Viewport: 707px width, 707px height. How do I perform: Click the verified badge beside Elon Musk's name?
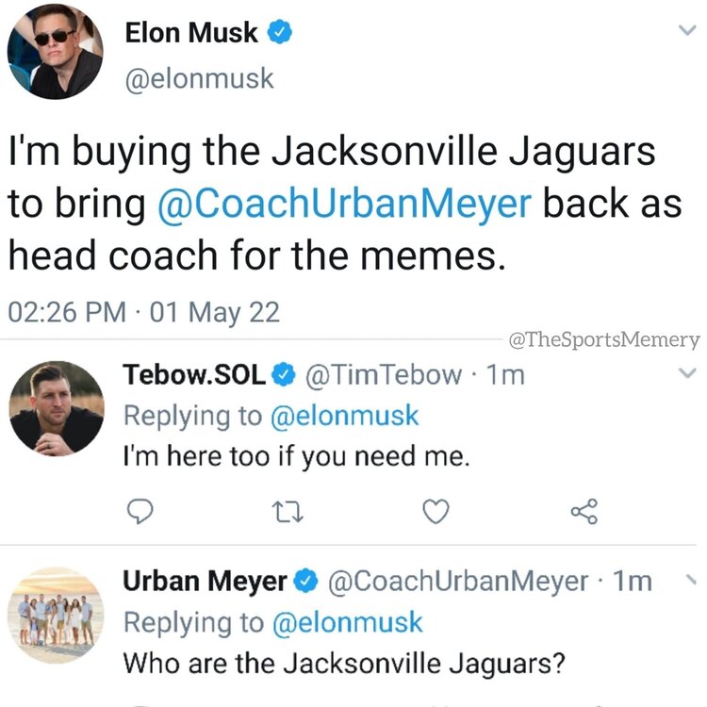click(x=278, y=34)
